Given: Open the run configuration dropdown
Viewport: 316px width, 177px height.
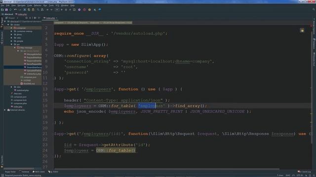Looking at the screenshot, I should [57, 10].
